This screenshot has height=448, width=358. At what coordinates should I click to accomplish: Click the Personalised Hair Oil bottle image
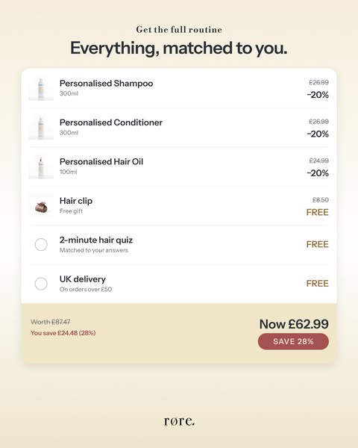(x=41, y=167)
